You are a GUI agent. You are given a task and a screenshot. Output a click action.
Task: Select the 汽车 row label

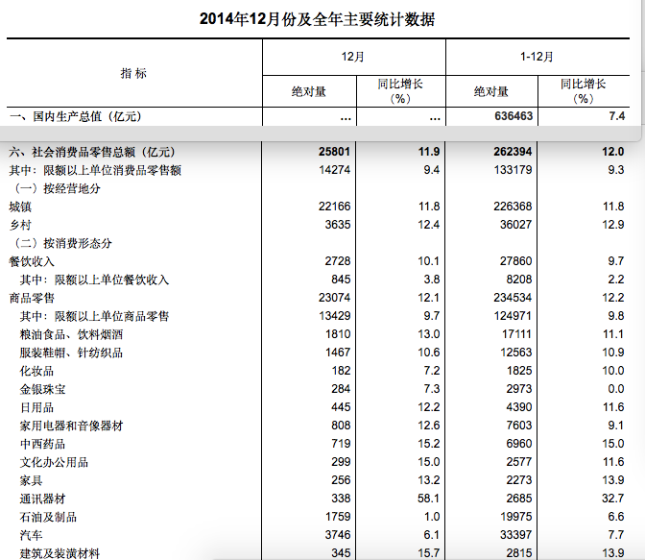pos(32,535)
